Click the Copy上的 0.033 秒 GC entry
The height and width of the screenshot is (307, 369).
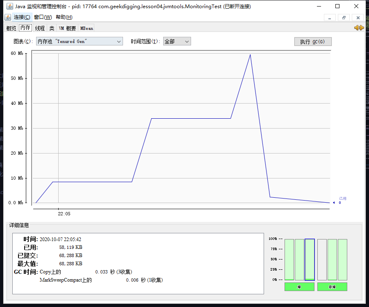86,272
